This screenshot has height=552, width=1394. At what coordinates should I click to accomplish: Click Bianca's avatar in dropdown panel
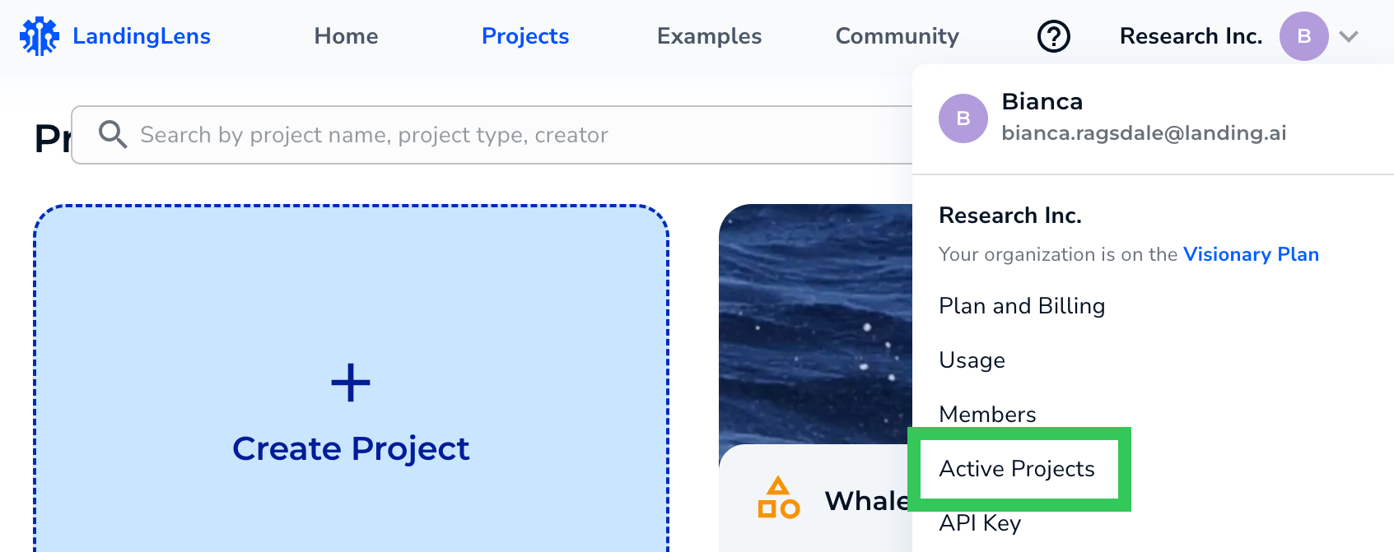[x=963, y=118]
